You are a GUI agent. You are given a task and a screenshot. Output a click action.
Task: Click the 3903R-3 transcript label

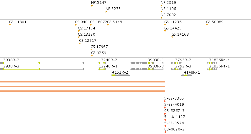click(x=156, y=66)
